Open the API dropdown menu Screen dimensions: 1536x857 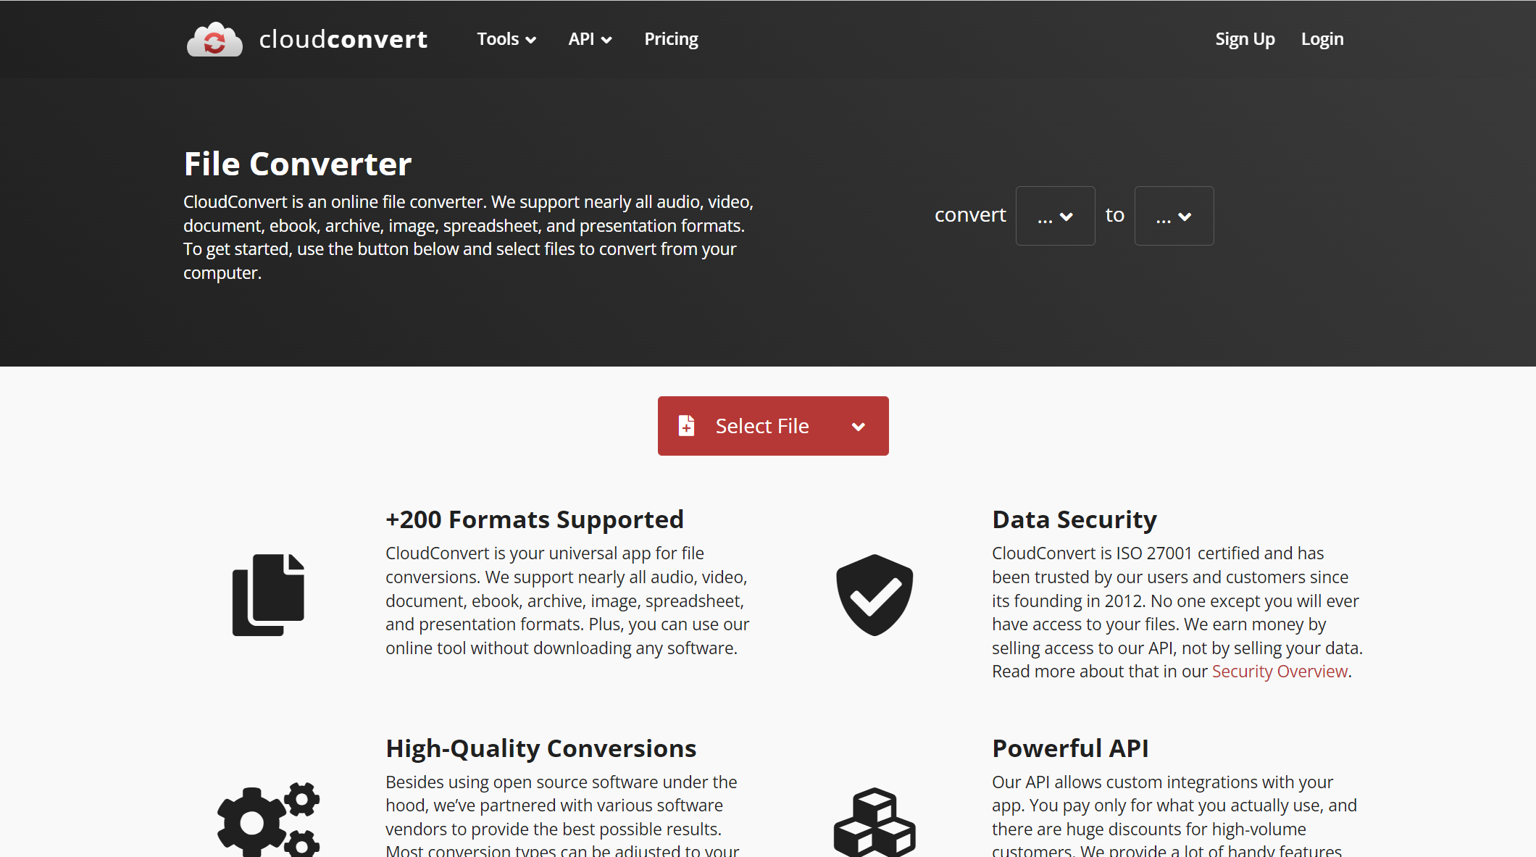[x=590, y=39]
